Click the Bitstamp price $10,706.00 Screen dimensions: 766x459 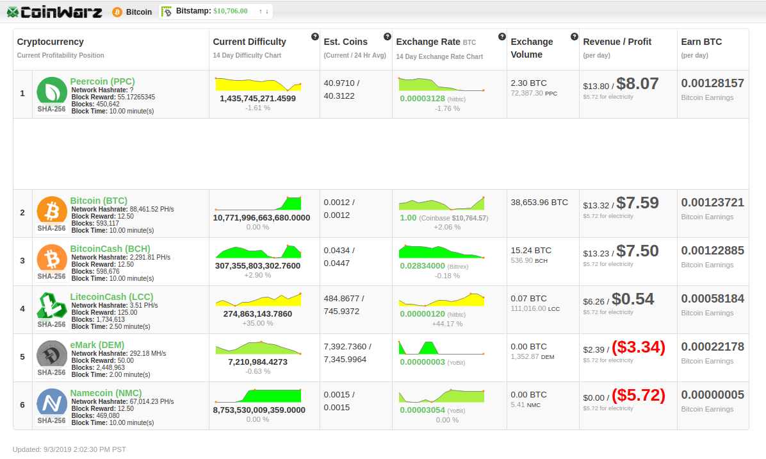[231, 12]
